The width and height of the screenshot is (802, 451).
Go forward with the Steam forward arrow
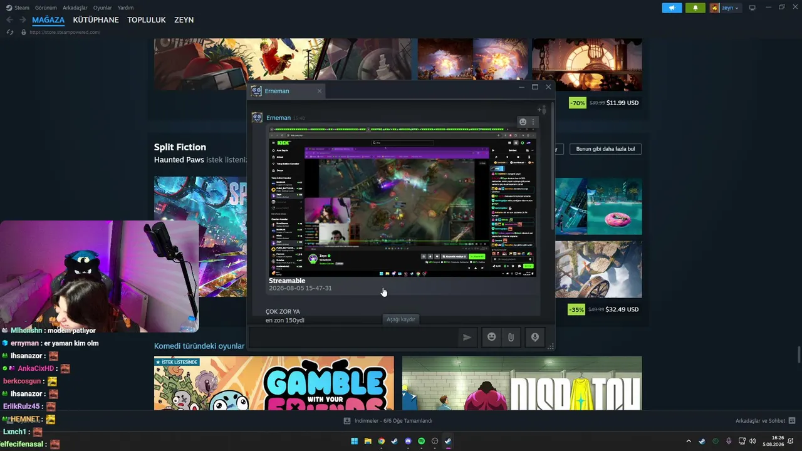point(23,20)
